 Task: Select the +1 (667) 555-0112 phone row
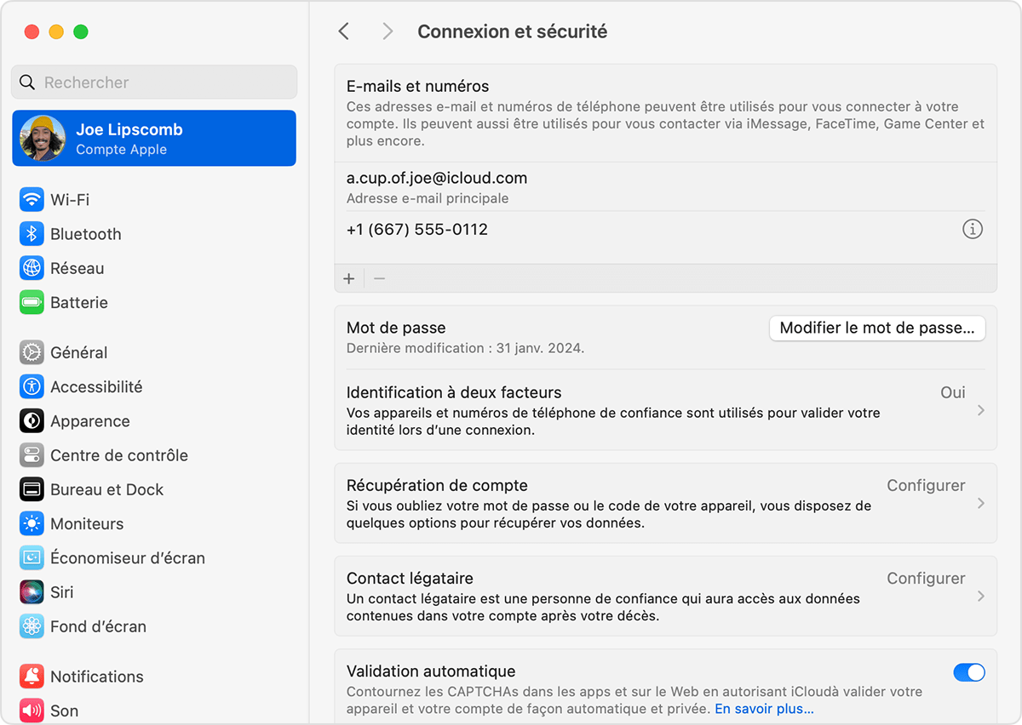click(665, 229)
